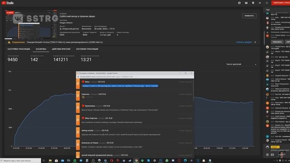Screen dimensions: 290x163
Task: Click the stream title Субботний вечер в прямом эфире
Action: 77,16
